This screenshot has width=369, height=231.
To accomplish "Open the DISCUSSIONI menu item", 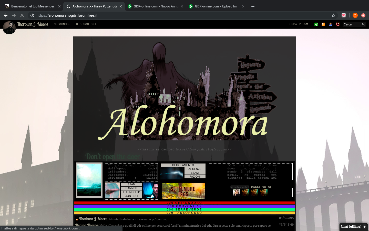I will tap(86, 24).
